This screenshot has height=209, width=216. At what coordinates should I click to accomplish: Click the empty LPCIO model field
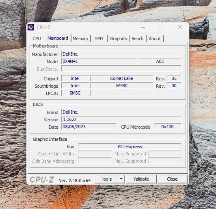[x=122, y=93]
